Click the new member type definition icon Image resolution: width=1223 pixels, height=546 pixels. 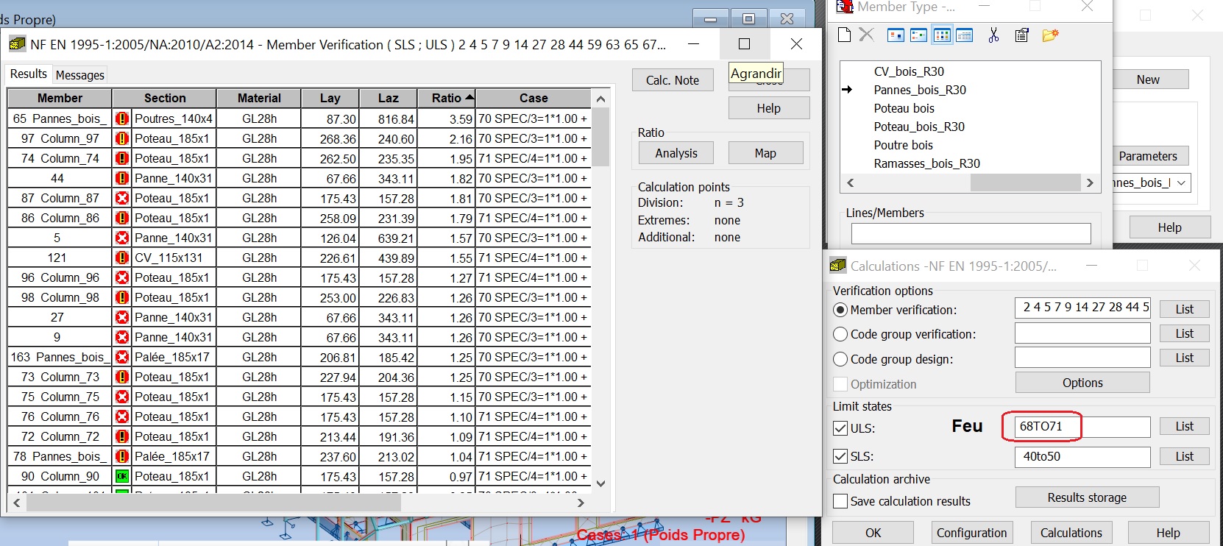[x=845, y=35]
